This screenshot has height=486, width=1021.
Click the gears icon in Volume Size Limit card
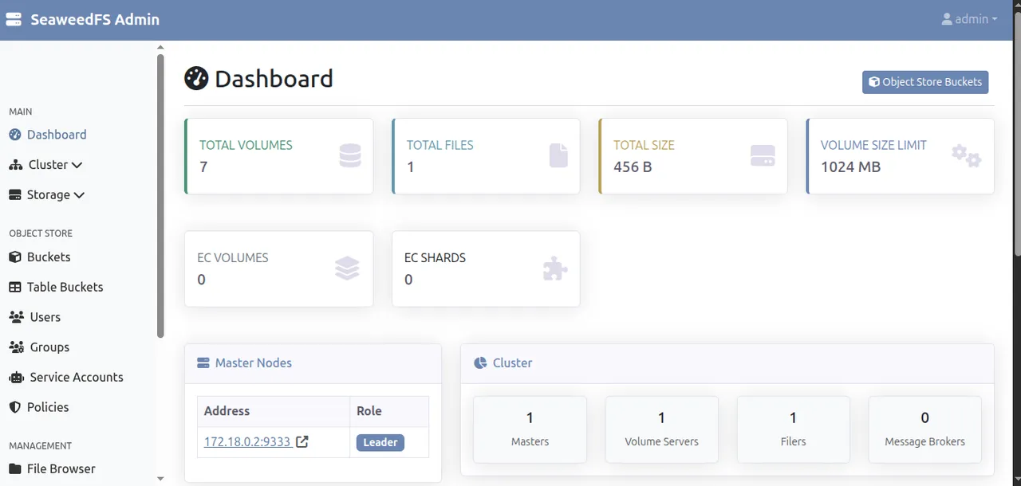967,155
